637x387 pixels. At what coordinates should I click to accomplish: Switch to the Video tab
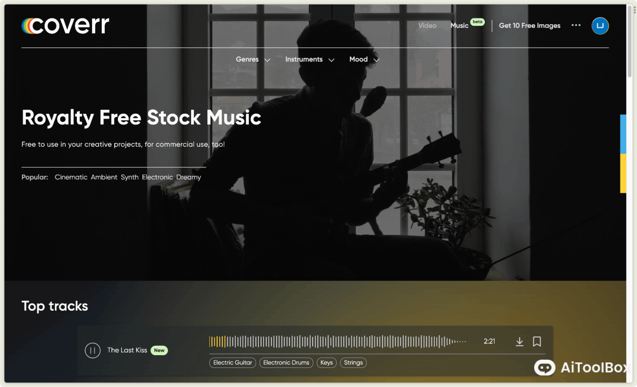427,25
